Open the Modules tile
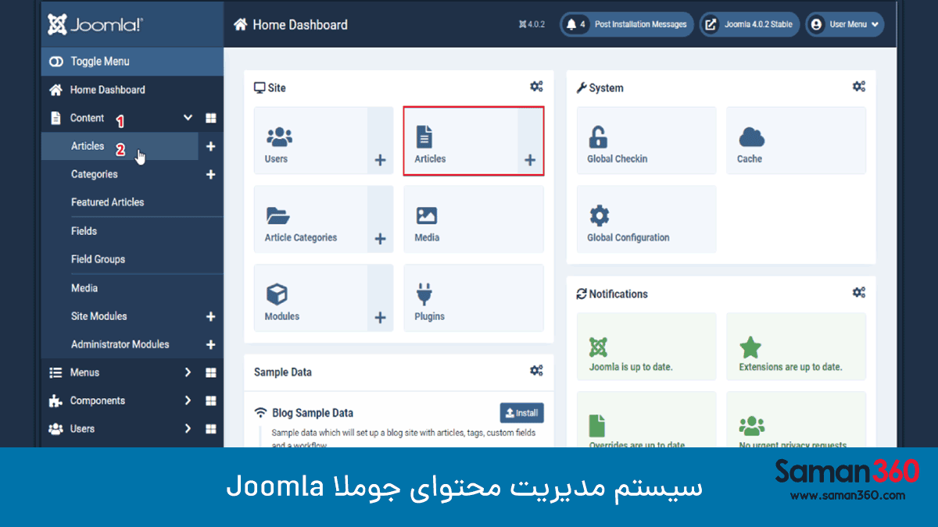The height and width of the screenshot is (527, 938). click(x=311, y=297)
